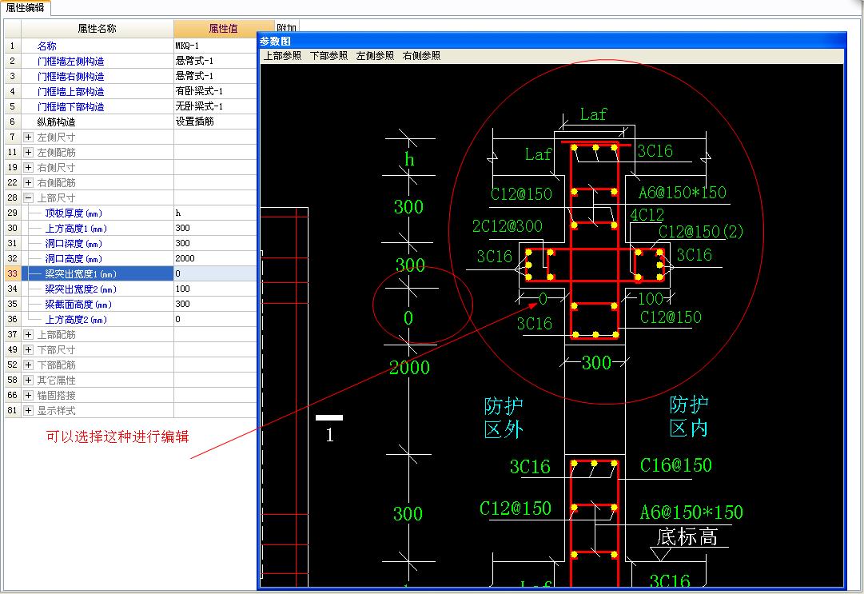Edit 门框墙右侧构造 value 悬臂式-1
The image size is (864, 594).
click(216, 76)
